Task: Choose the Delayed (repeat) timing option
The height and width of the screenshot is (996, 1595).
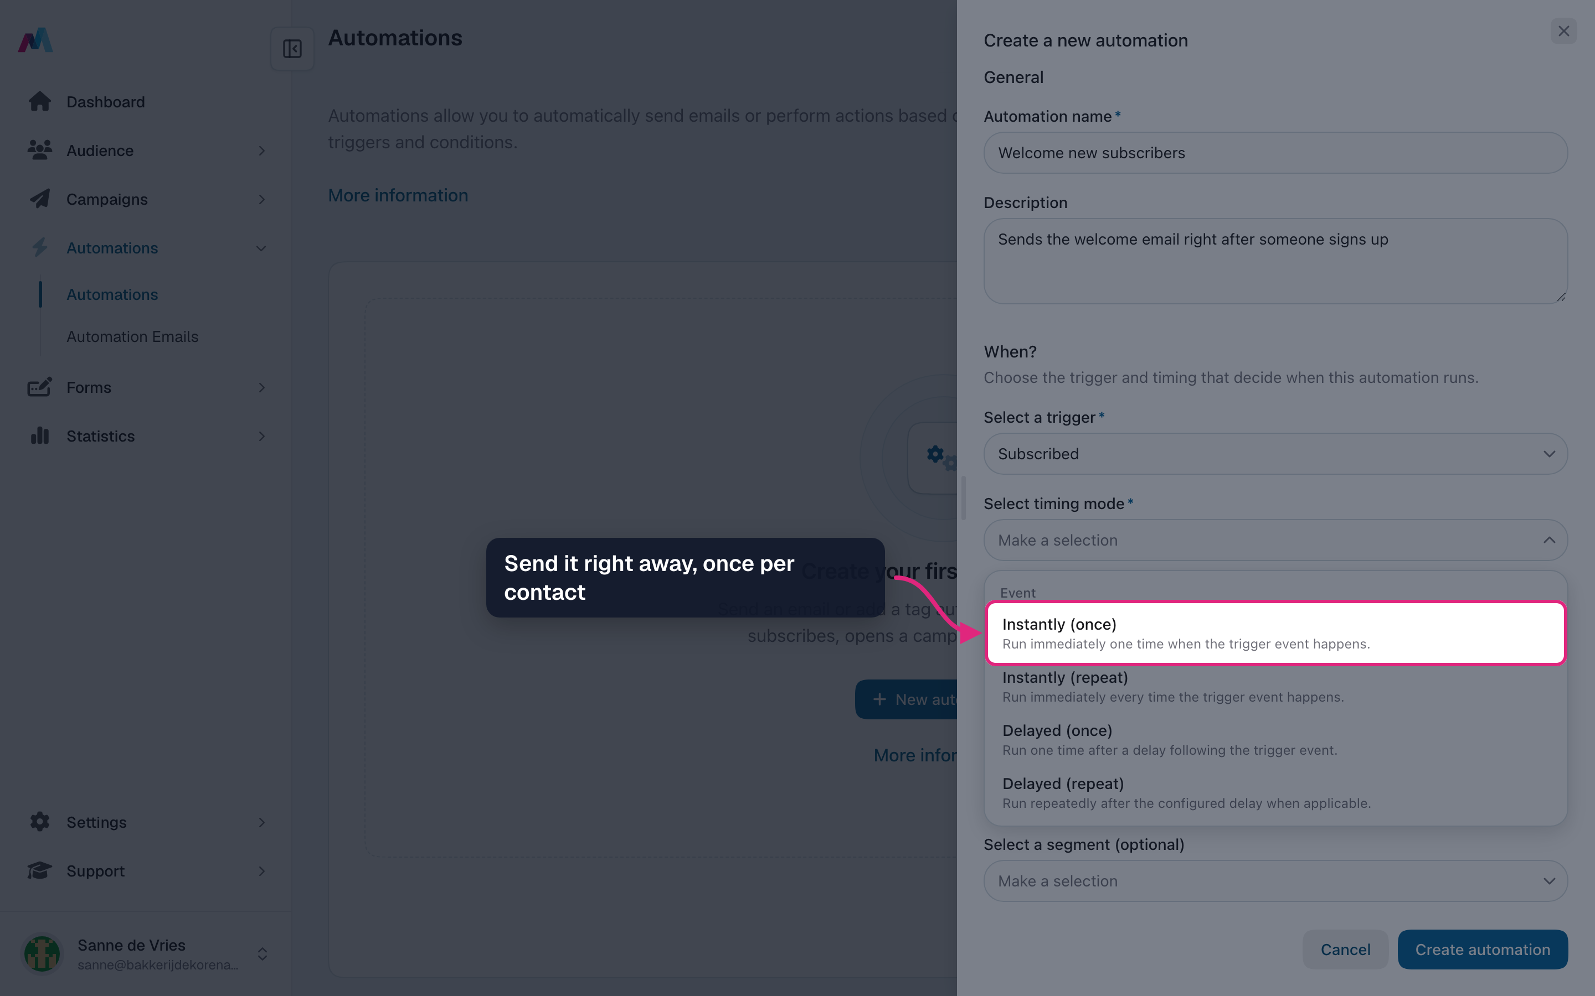Action: [1275, 793]
